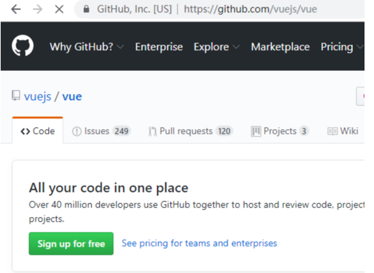Expand the Why GitHub? dropdown

click(87, 47)
